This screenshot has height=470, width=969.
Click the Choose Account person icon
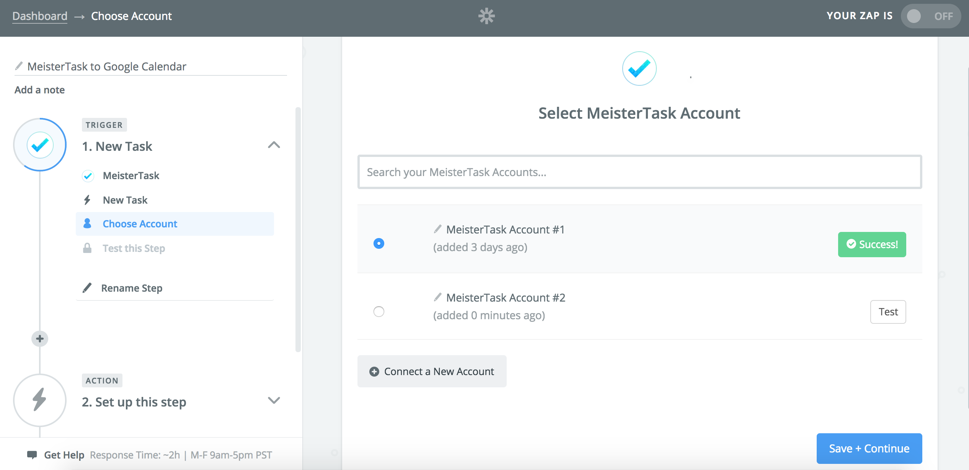[87, 224]
